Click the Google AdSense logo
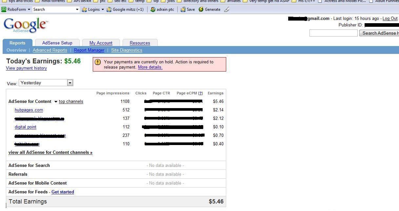This screenshot has height=211, width=399. [x=26, y=25]
